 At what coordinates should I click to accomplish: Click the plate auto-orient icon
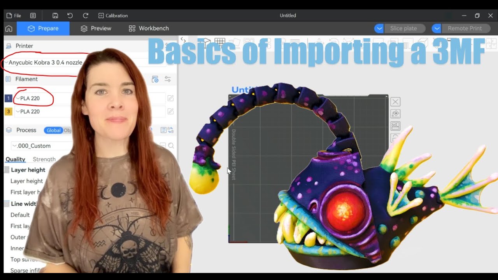[395, 114]
